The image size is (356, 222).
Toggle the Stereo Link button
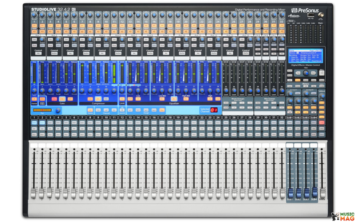[90, 110]
